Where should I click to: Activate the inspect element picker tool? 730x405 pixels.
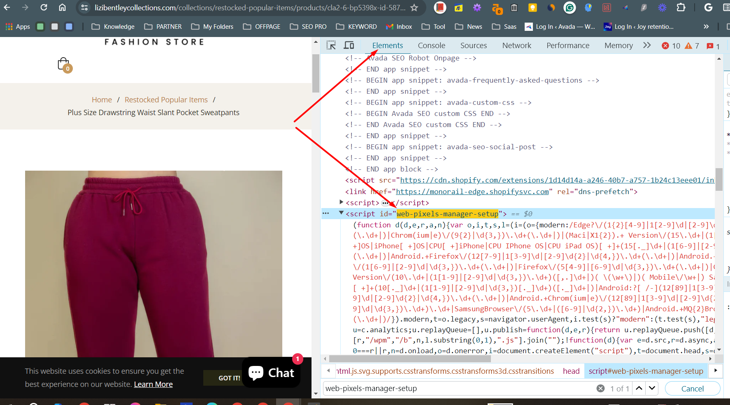tap(331, 46)
